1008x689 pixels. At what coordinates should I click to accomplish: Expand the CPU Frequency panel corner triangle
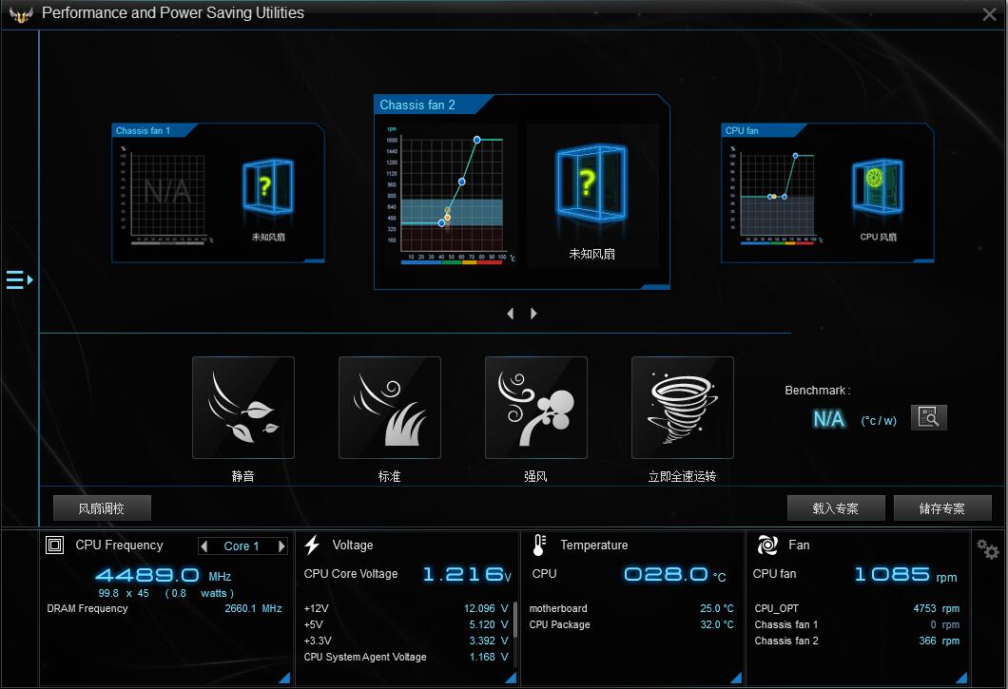point(284,678)
